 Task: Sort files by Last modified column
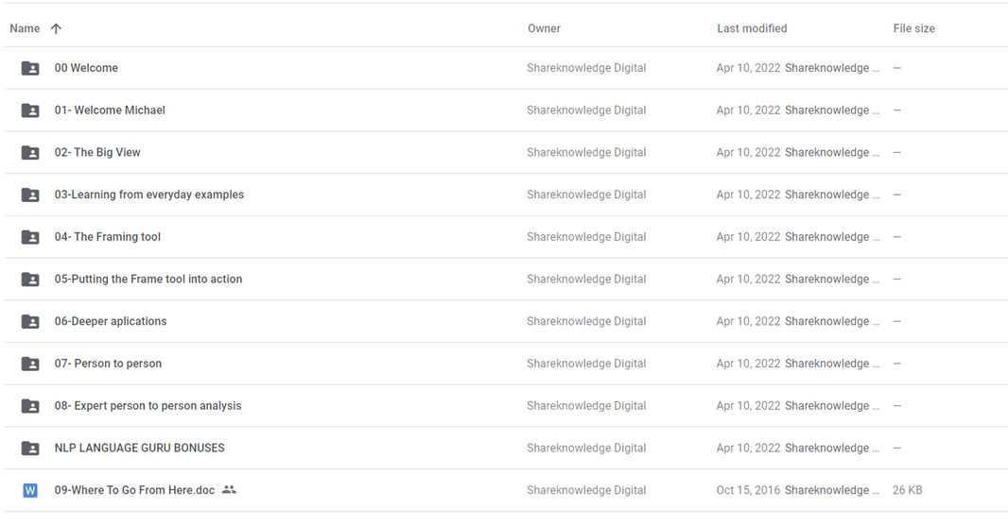tap(752, 28)
